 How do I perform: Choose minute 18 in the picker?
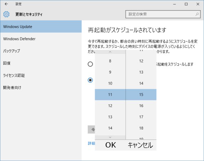[x=141, y=128]
